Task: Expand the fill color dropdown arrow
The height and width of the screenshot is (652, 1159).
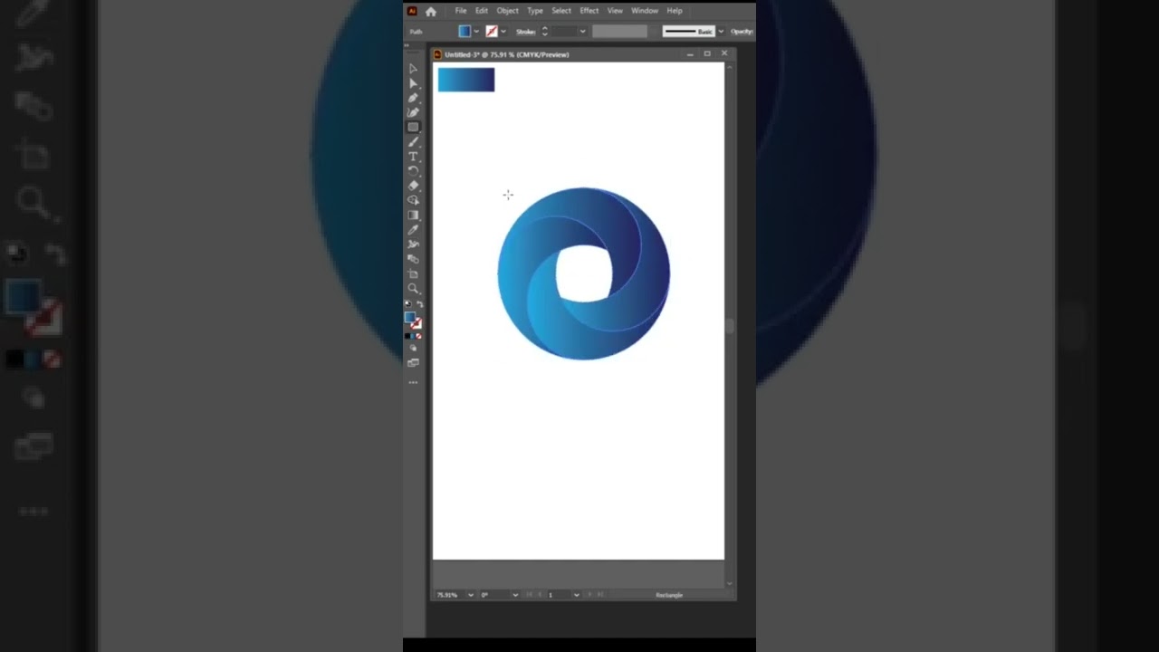Action: (476, 32)
